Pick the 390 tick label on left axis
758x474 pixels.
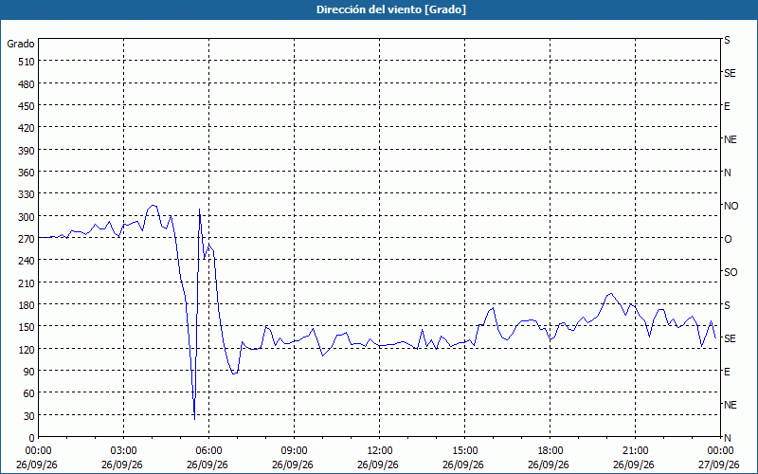click(x=27, y=151)
